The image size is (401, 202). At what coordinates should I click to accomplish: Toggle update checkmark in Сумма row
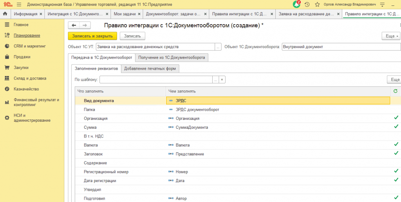[396, 126]
